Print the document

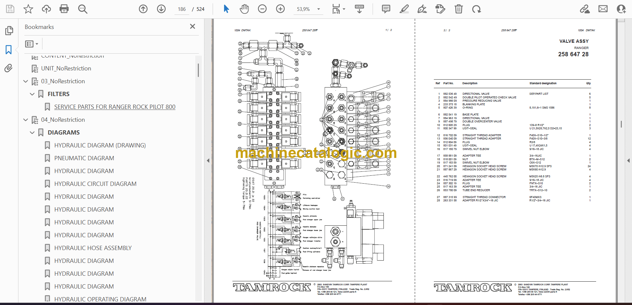click(64, 9)
